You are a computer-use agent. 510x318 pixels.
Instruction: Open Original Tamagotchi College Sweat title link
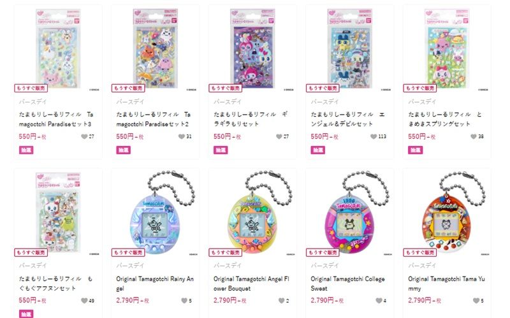click(347, 284)
